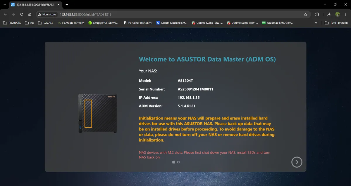Restore down the browser window
Screen dimensions: 351x186
pos(335,5)
